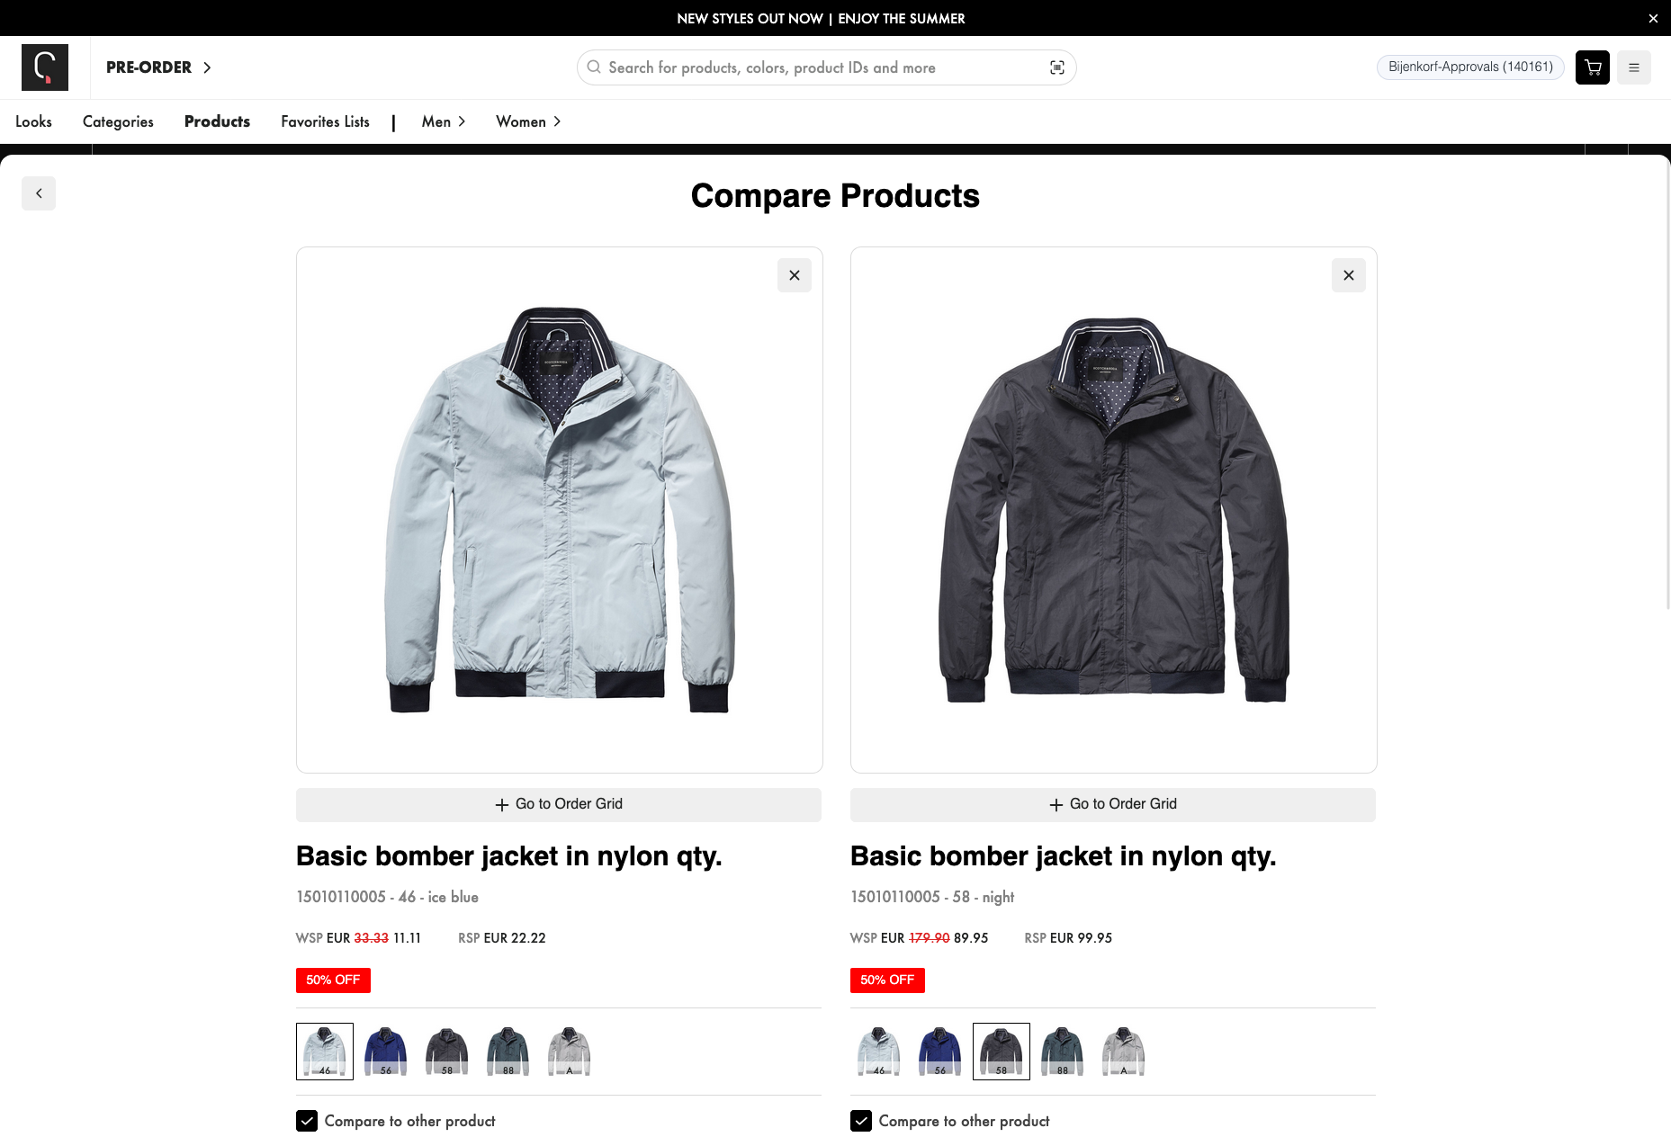Select color swatch 56 on left product
Screen dimensions: 1671x1137
[386, 1051]
